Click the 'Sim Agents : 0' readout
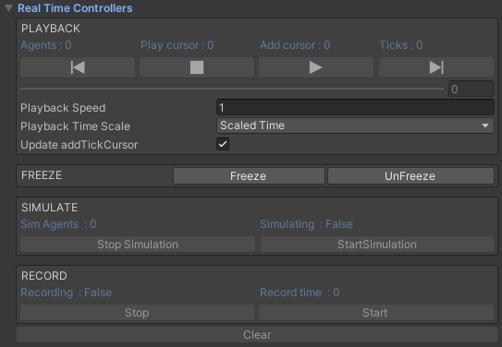The image size is (502, 347). (58, 224)
